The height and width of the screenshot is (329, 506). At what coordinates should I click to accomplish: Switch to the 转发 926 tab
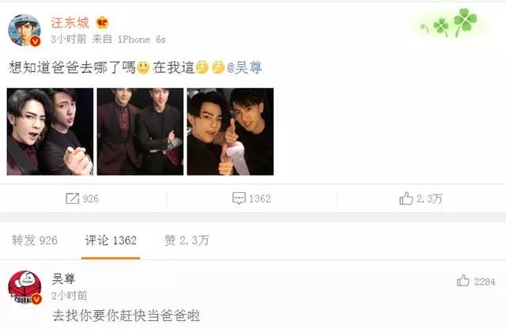[35, 240]
